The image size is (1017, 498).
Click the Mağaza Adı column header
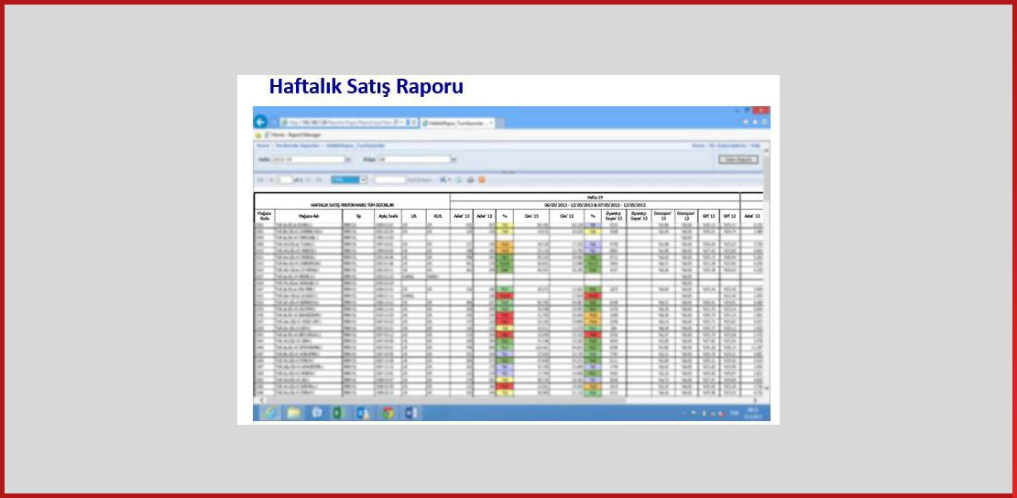(309, 217)
